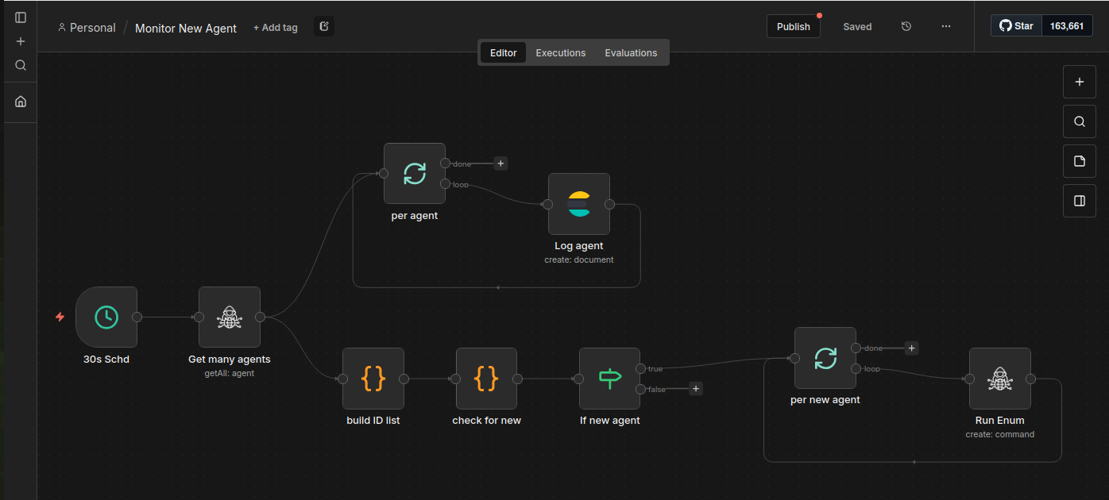This screenshot has width=1109, height=500.
Task: Click the loop output of per new agent
Action: [856, 368]
